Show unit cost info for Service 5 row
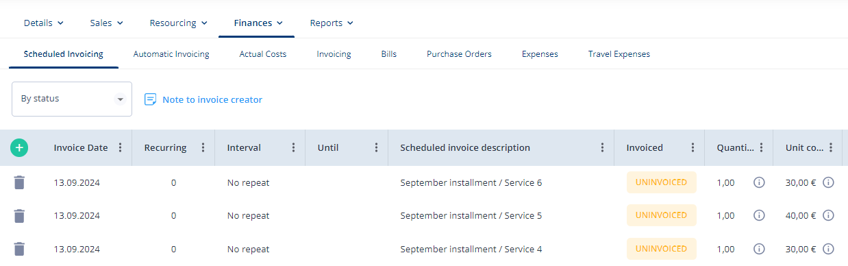 tap(828, 215)
